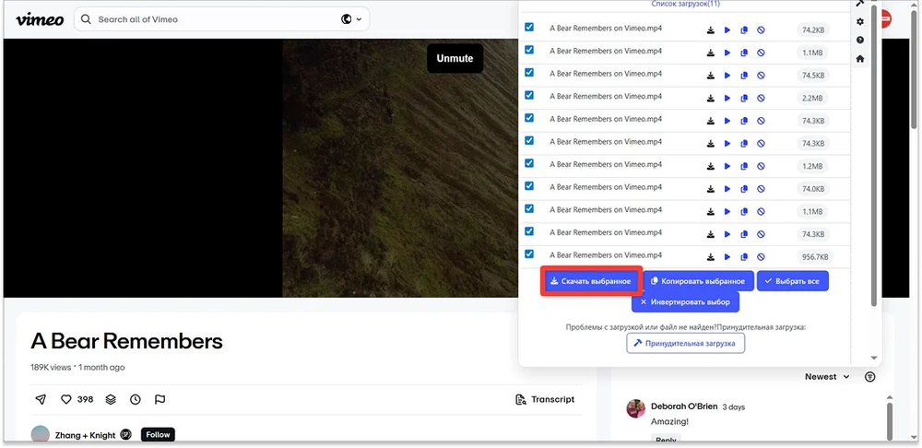Uncheck the 74.2KB file checkbox

529,28
